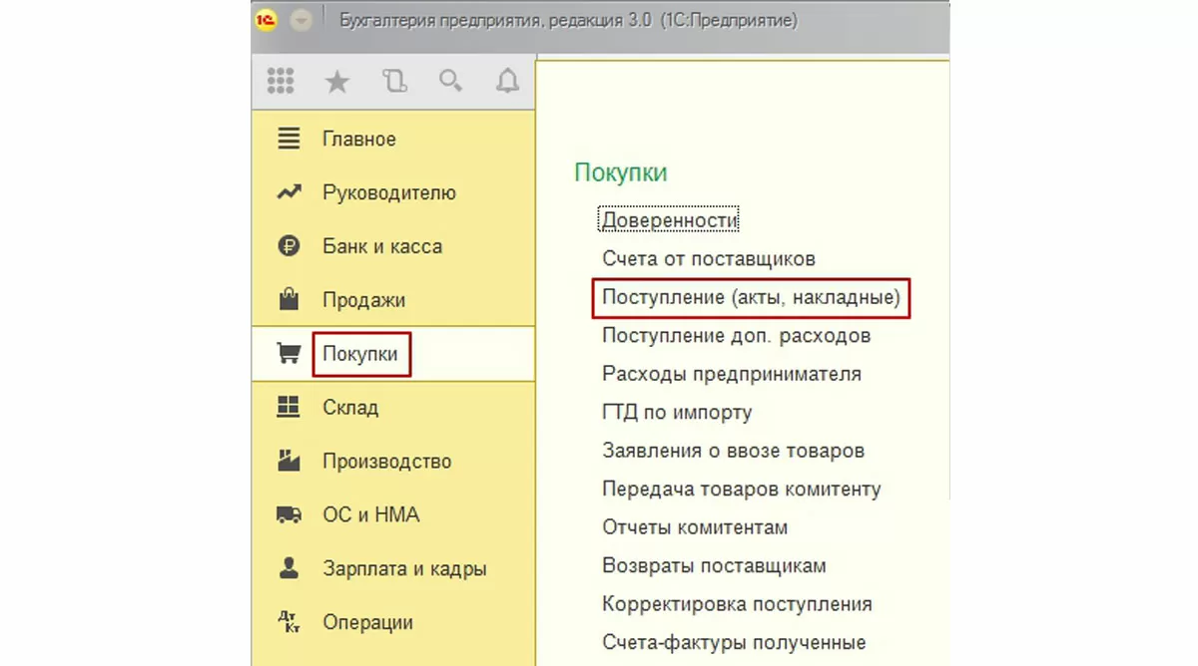Screen dimensions: 1198x666
Task: Open the main menu dropdown arrow button
Action: pos(300,21)
